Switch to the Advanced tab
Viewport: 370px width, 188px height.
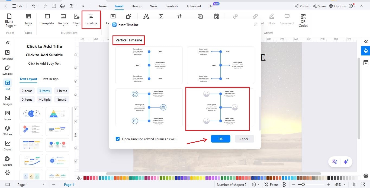pyautogui.click(x=194, y=6)
